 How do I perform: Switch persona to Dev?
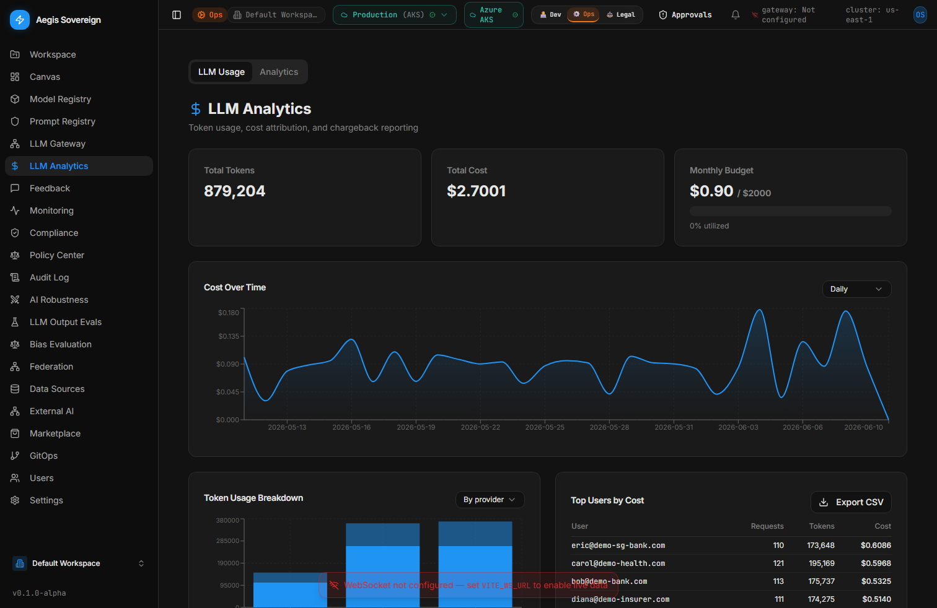pos(550,15)
